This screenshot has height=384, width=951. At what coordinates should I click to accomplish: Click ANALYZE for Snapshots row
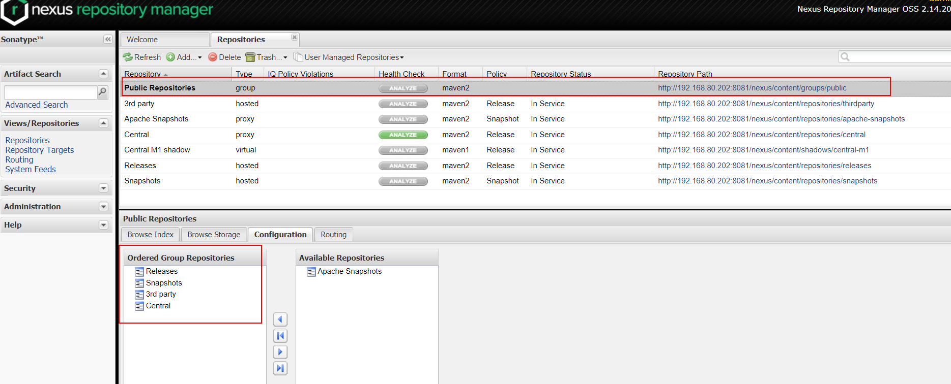(x=403, y=181)
